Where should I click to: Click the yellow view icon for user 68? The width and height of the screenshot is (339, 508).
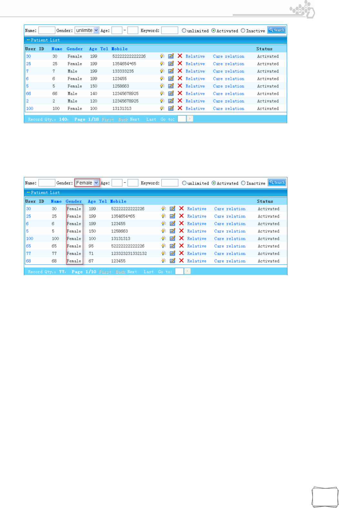pos(164,260)
